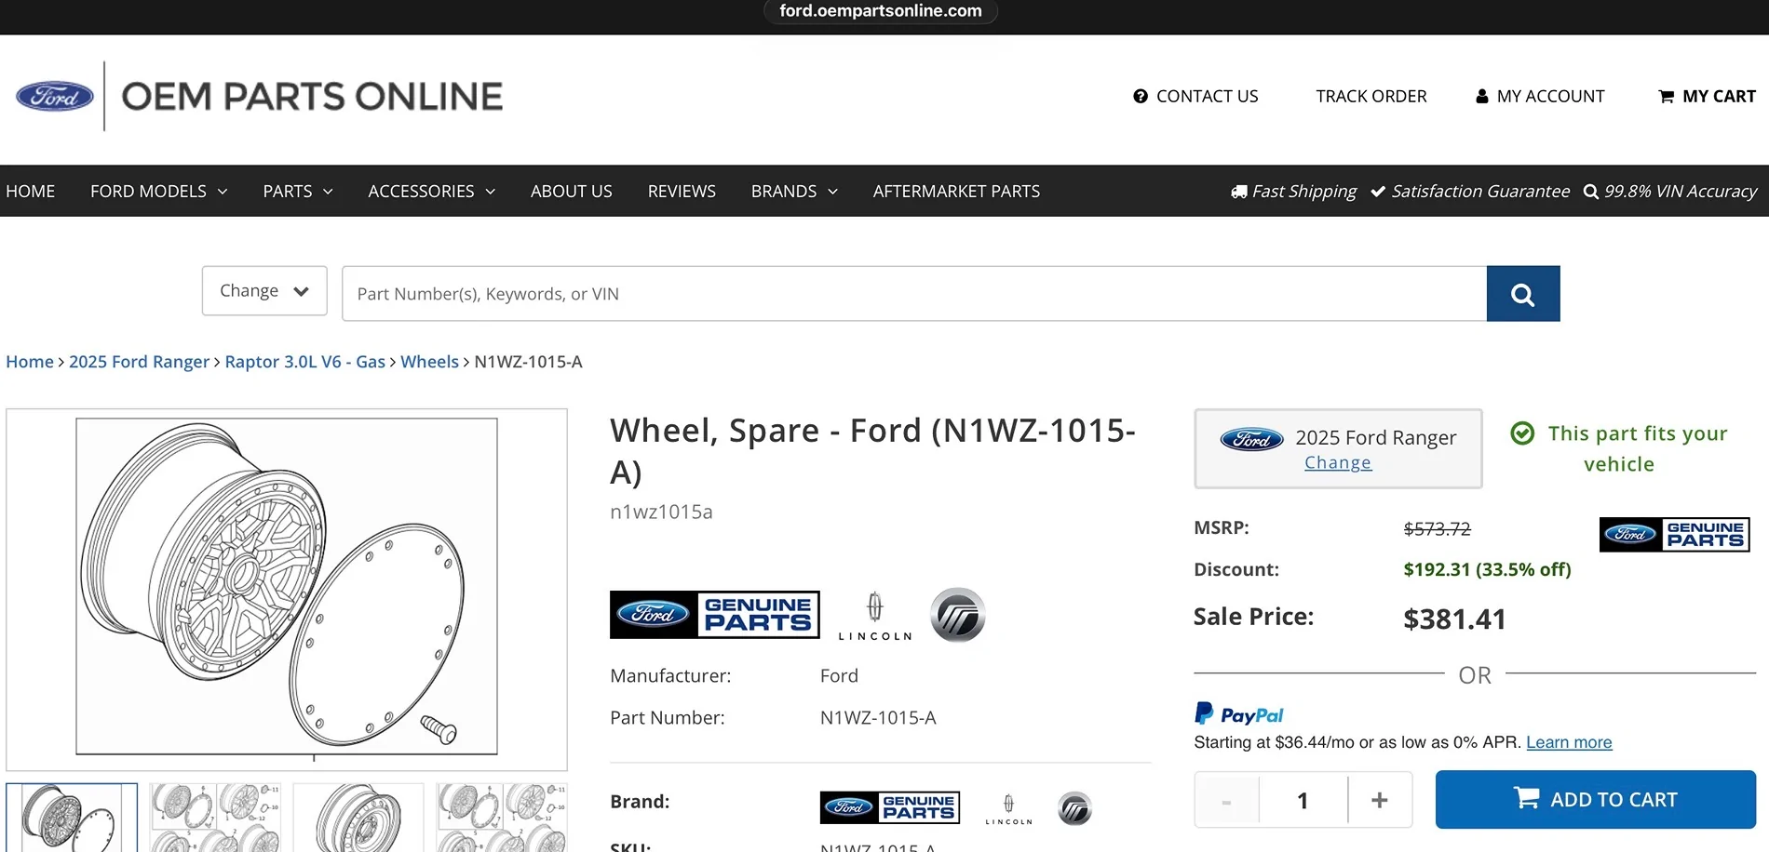Focus the part number search field
Image resolution: width=1769 pixels, height=852 pixels.
pyautogui.click(x=914, y=294)
